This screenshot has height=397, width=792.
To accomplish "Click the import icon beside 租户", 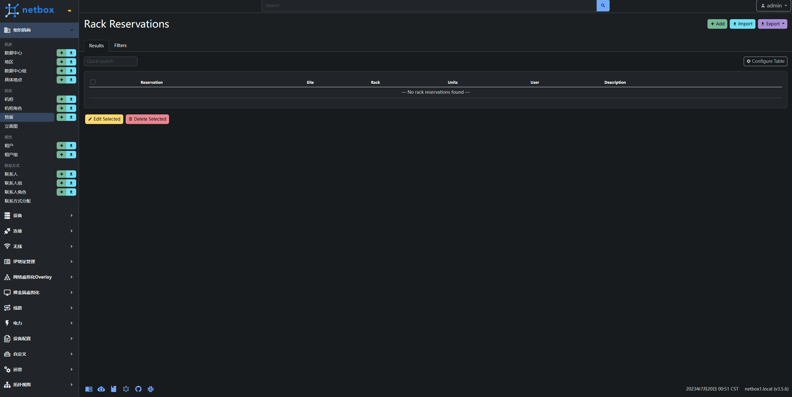I will click(71, 145).
